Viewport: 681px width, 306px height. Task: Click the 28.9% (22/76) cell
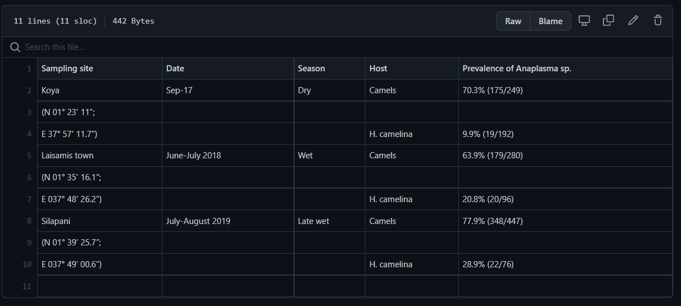565,264
